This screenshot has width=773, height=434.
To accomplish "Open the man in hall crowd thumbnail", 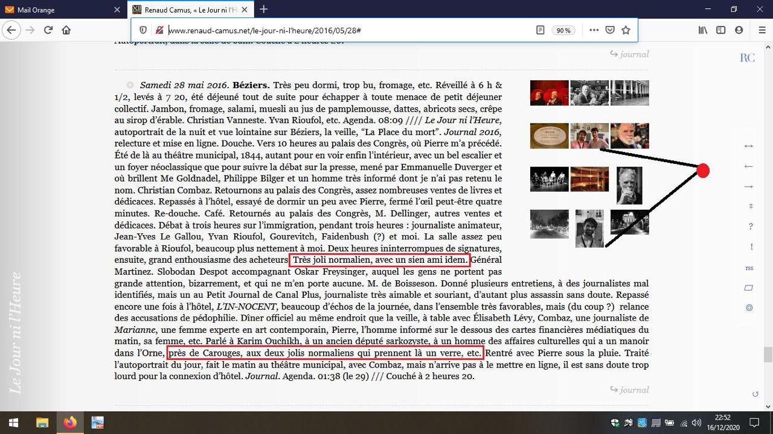I will [x=589, y=93].
